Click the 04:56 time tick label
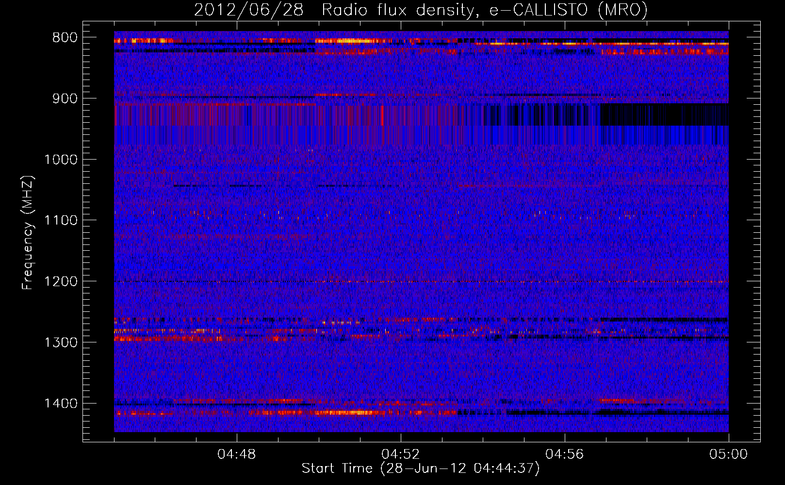This screenshot has height=485, width=785. [x=565, y=454]
